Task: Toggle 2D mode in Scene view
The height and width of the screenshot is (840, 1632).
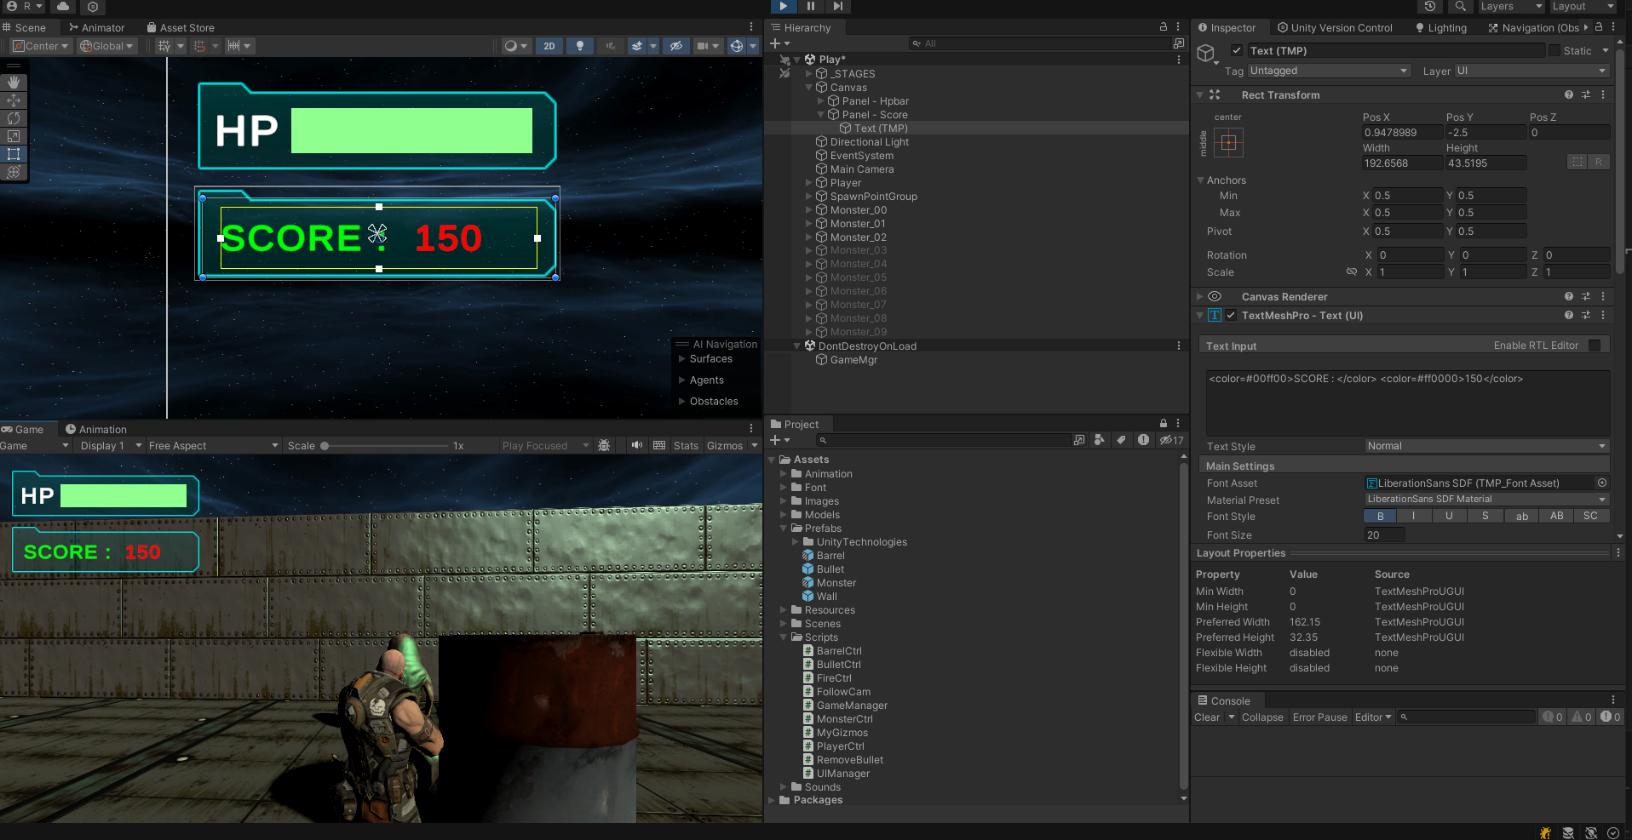Action: pos(549,46)
